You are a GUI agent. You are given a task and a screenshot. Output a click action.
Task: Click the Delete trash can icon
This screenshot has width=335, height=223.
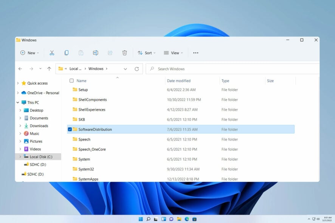124,53
